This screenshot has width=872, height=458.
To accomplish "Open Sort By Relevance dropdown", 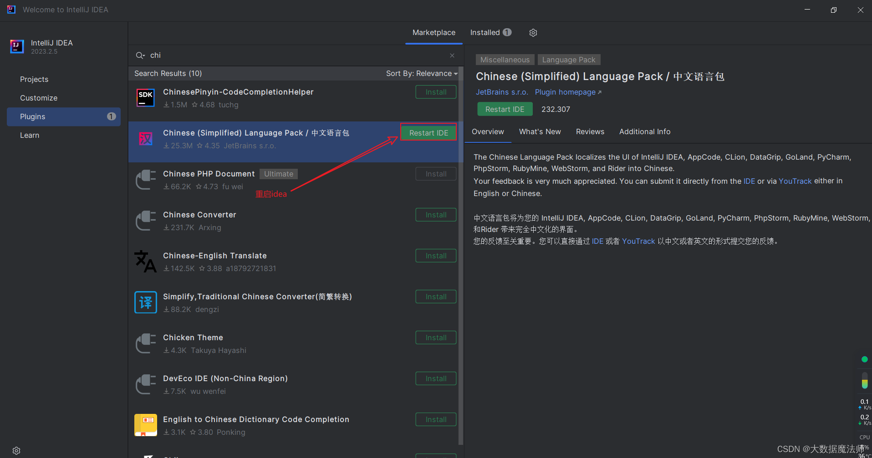I will tap(422, 74).
